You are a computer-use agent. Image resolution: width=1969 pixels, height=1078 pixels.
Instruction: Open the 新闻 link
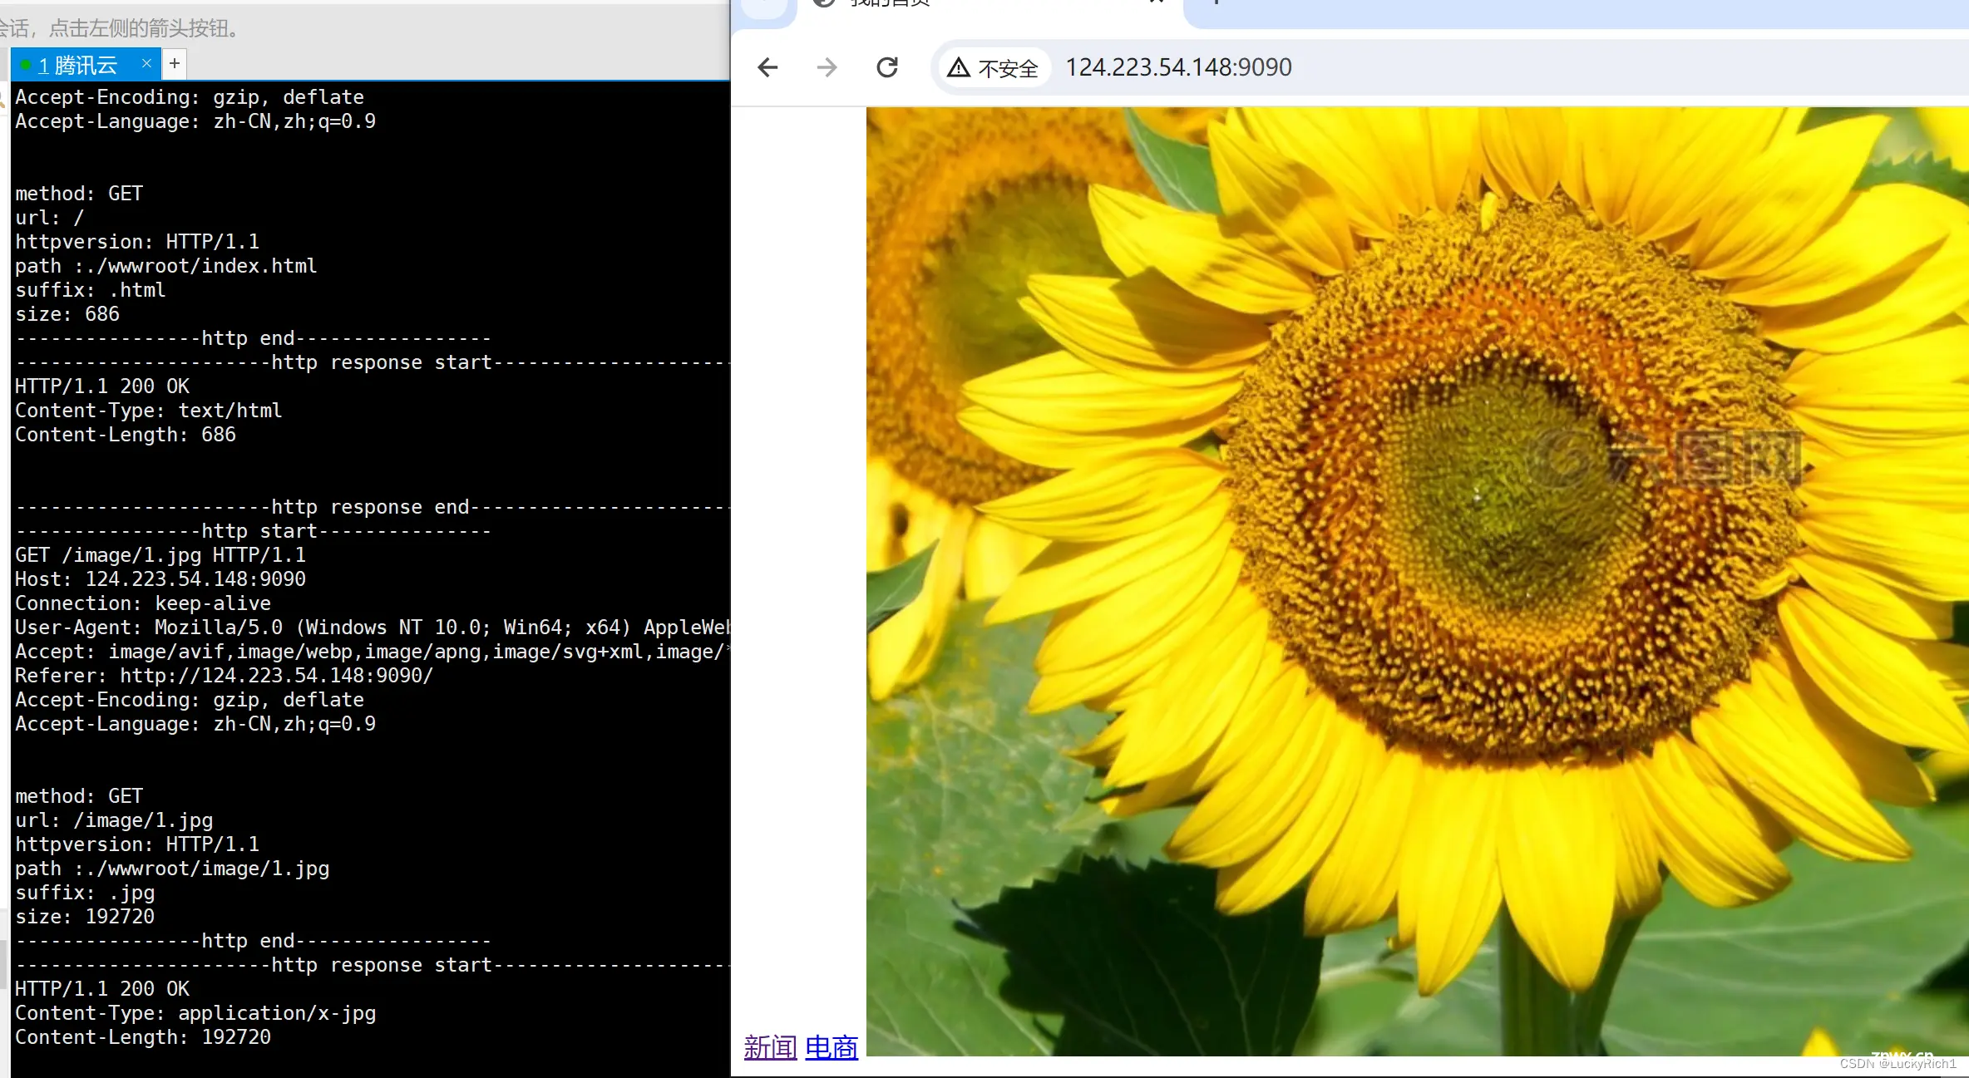coord(770,1047)
